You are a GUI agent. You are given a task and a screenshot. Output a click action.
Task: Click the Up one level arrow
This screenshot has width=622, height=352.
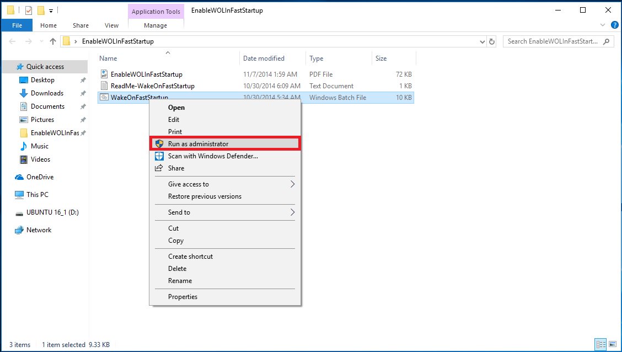(53, 41)
